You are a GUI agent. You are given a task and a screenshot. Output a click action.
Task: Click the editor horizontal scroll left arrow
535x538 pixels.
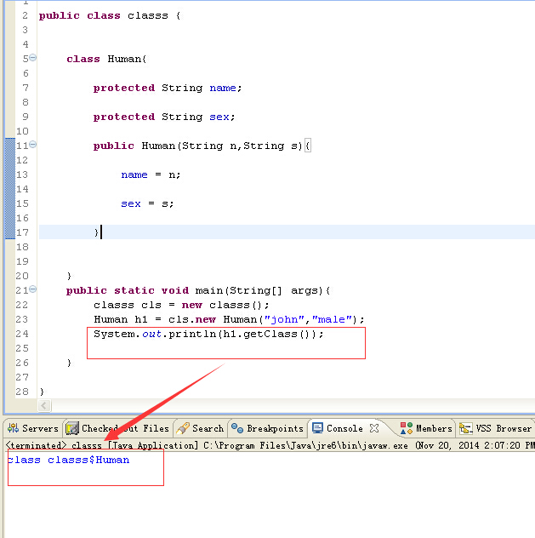(44, 406)
